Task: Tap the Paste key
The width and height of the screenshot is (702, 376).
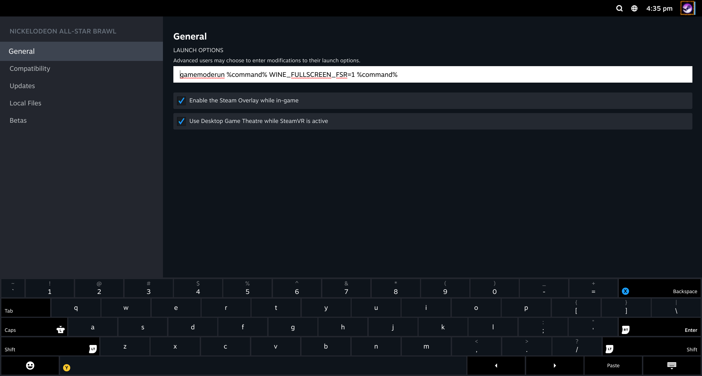Action: (x=613, y=366)
